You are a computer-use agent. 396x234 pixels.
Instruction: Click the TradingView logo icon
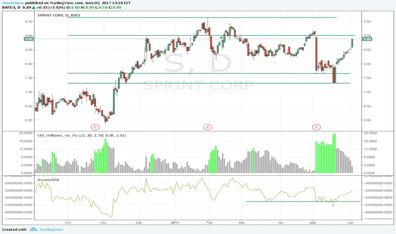coord(33,229)
